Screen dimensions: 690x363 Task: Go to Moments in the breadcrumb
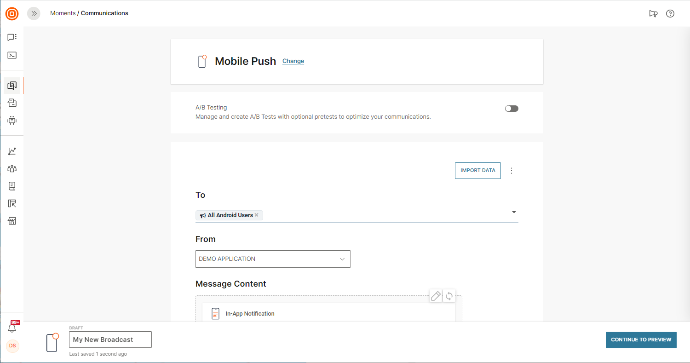[63, 13]
